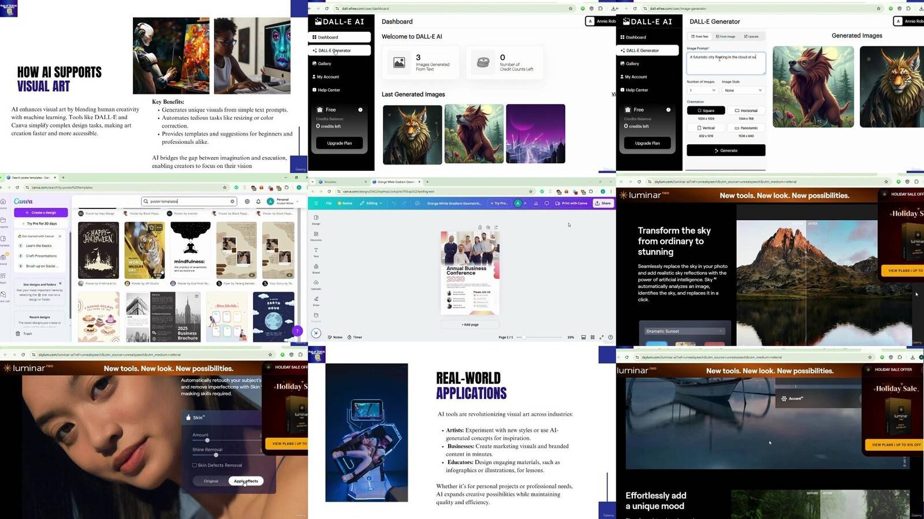Select the Draw tool in Canva editor sidebar
This screenshot has height=519, width=924.
coord(316,301)
